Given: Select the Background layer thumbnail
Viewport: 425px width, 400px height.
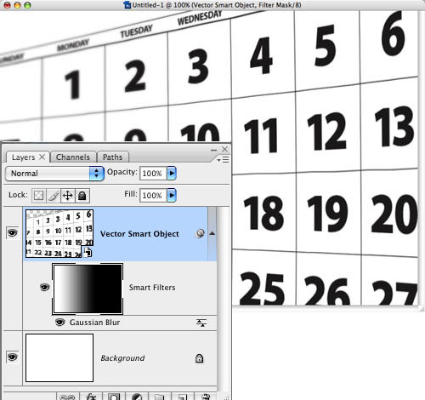Looking at the screenshot, I should (x=59, y=357).
